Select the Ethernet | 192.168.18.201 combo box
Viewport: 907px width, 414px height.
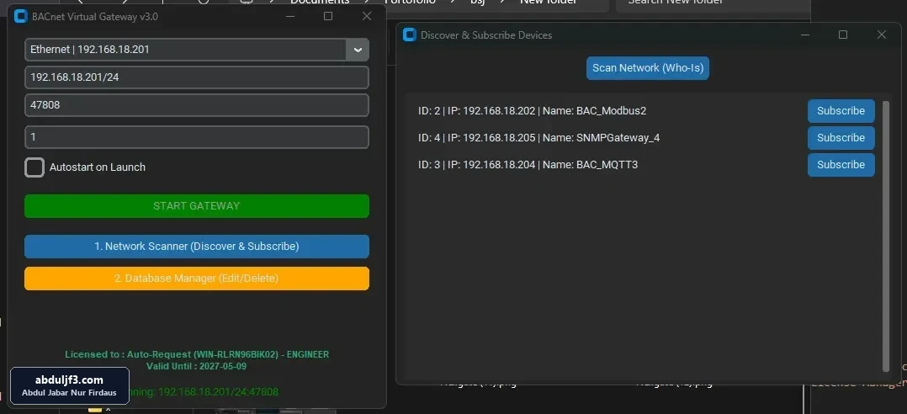pyautogui.click(x=197, y=50)
